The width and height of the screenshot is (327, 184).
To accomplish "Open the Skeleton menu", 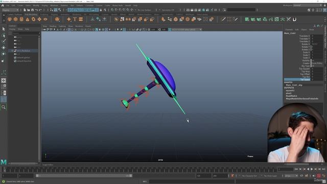I will coord(64,6).
